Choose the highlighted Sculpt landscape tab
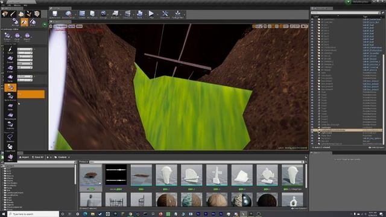 [x=24, y=22]
